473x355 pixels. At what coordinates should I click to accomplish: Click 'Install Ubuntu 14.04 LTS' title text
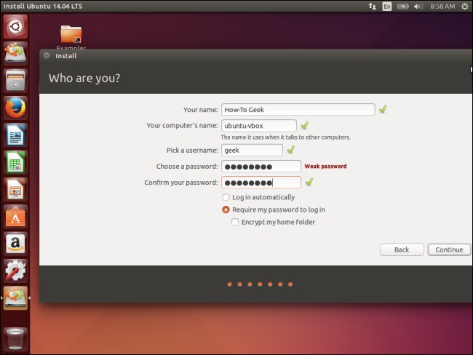tap(43, 7)
